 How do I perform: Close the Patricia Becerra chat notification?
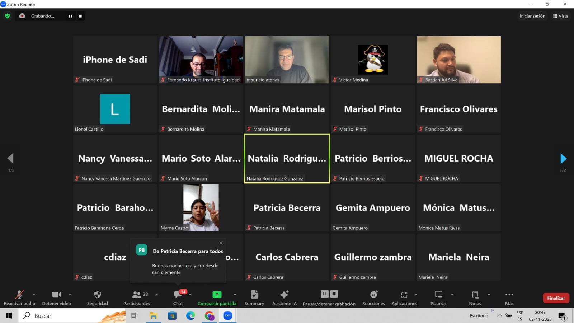click(x=221, y=243)
